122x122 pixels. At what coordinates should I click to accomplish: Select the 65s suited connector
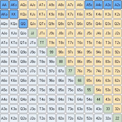pos(89,80)
